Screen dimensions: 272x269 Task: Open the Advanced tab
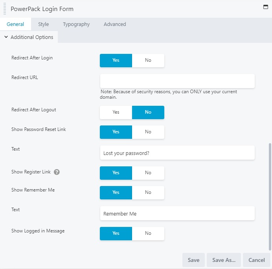115,24
